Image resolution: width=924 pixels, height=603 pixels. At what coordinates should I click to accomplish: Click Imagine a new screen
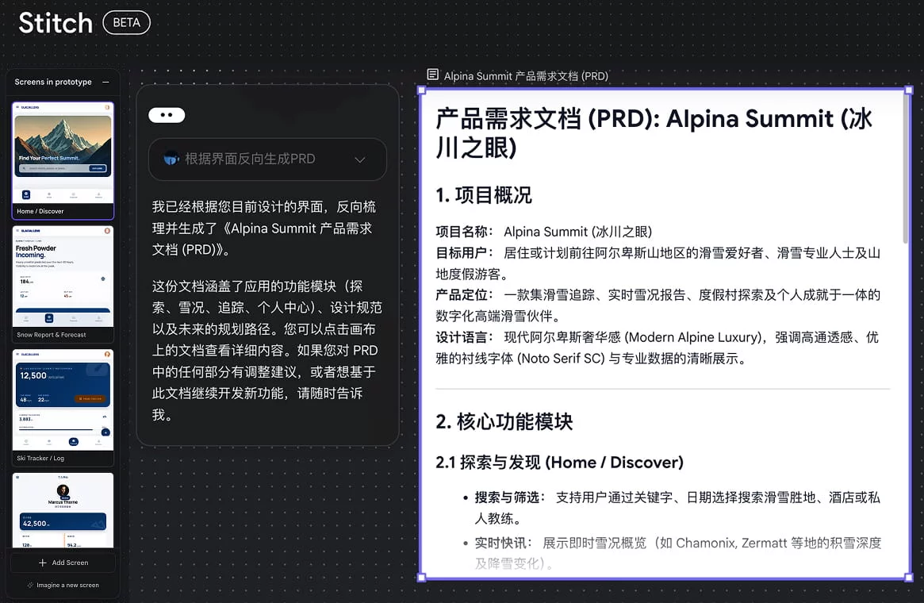pyautogui.click(x=63, y=585)
